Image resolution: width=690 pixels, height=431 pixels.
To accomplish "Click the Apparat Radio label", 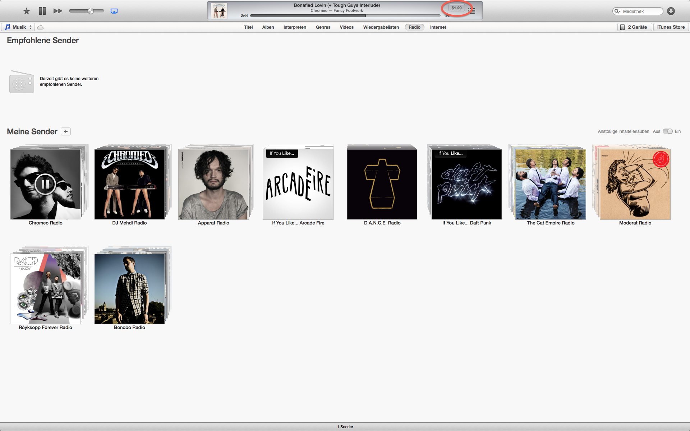I will click(x=213, y=223).
